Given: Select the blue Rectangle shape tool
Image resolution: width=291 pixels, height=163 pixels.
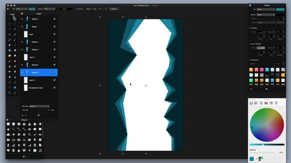Looking at the screenshot, I should [10, 50].
